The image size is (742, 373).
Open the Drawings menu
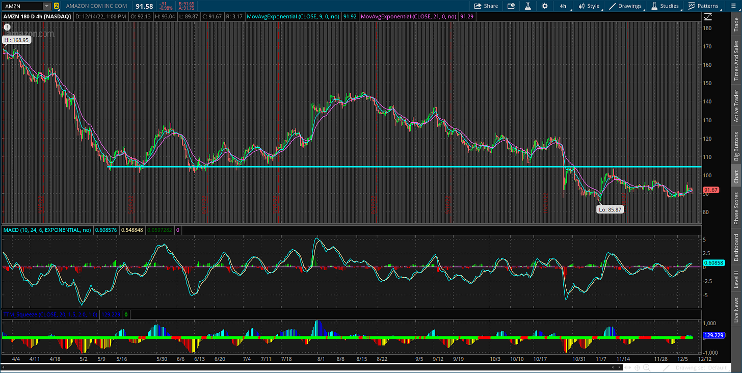click(x=626, y=6)
